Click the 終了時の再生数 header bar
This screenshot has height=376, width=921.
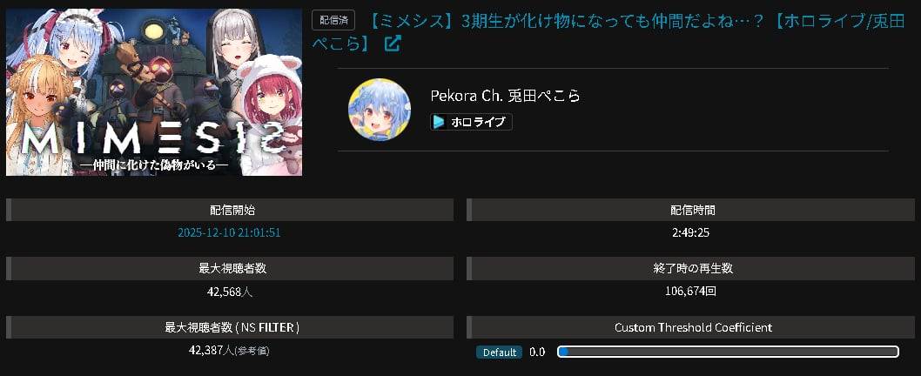[x=691, y=268]
